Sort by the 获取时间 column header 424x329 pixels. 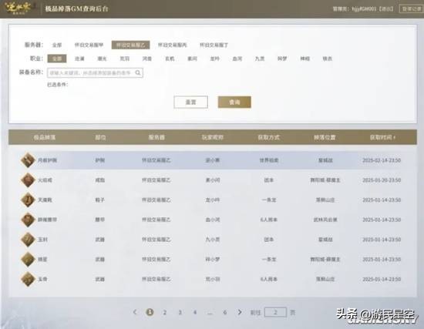point(382,137)
